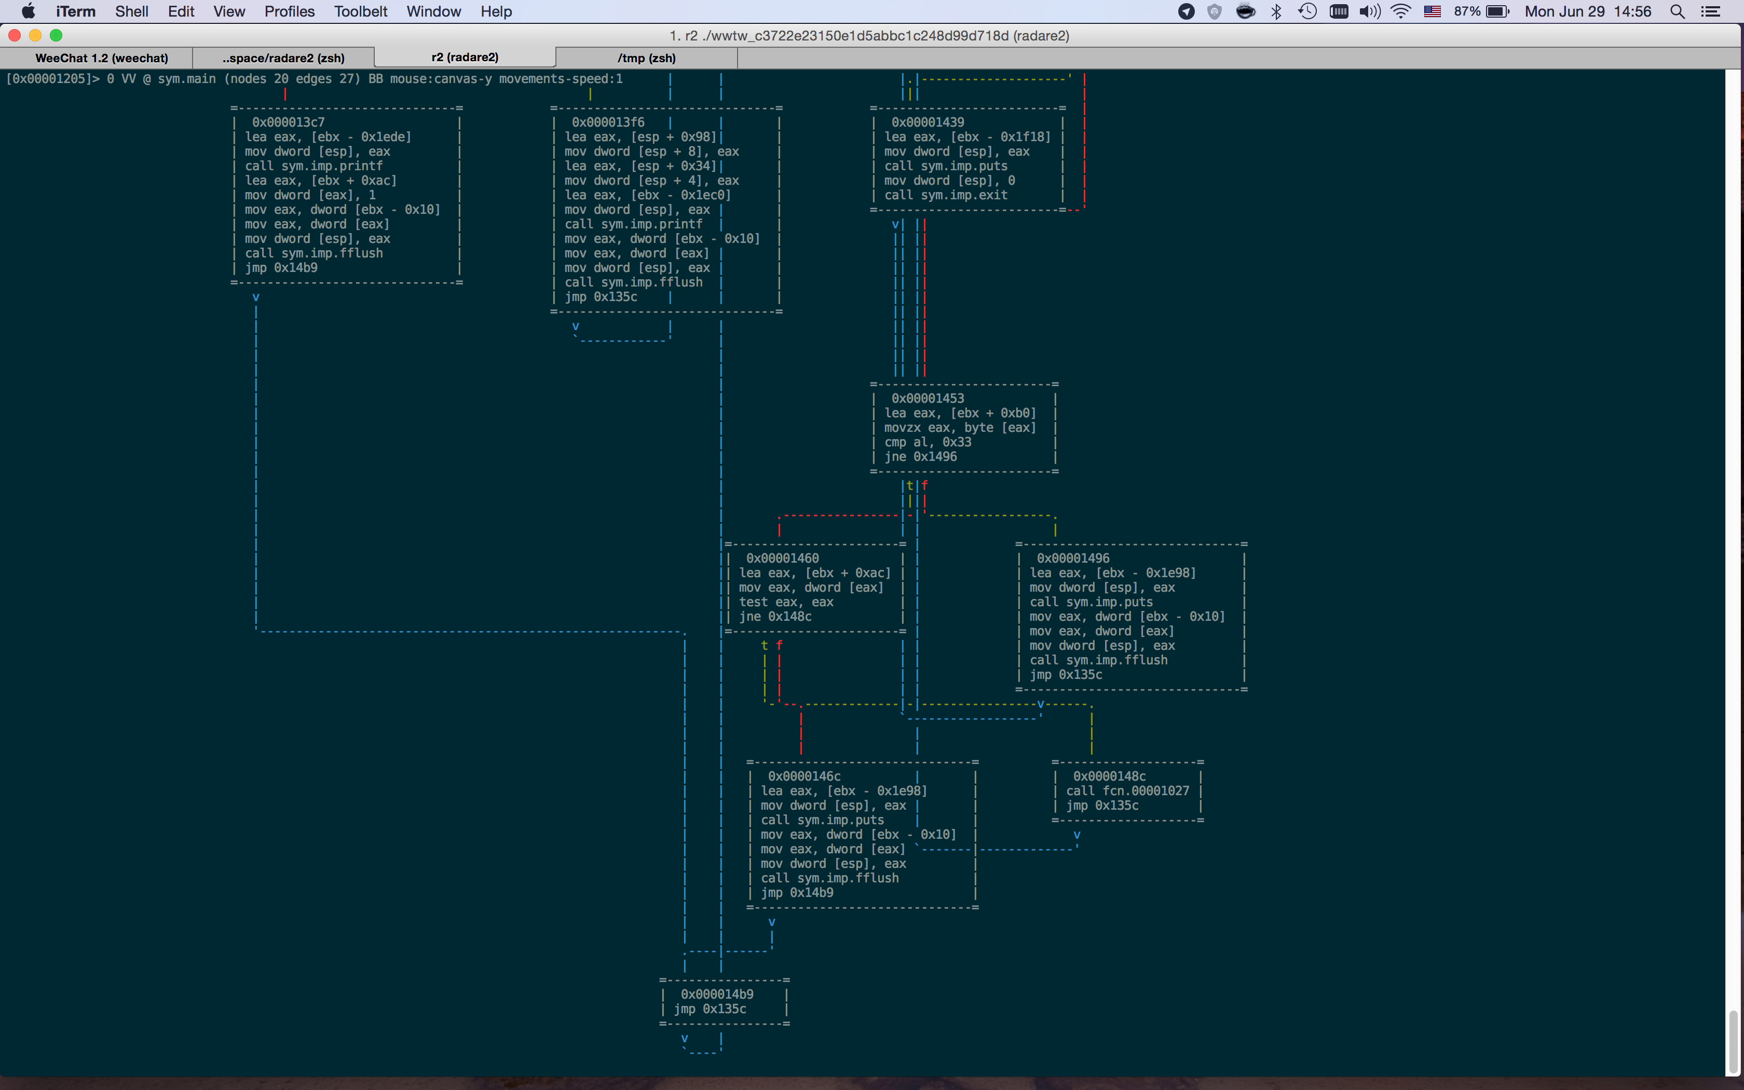Screen dimensions: 1744x1090
Task: Click the memory monitor menu bar icon
Action: (x=1339, y=11)
